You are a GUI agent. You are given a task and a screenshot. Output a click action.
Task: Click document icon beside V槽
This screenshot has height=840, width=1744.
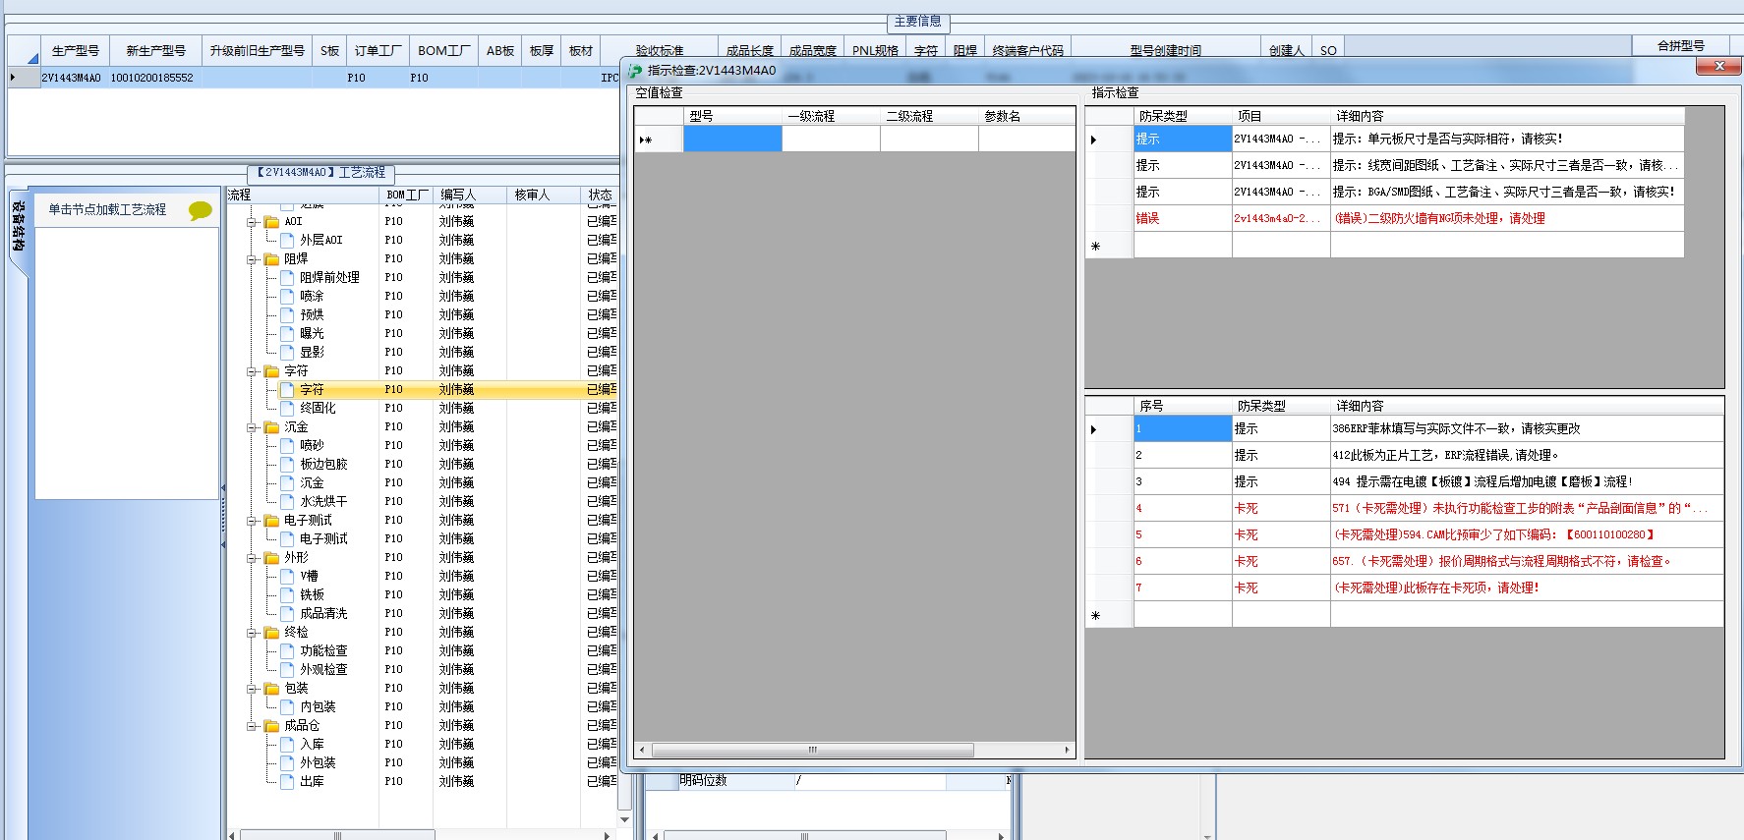pyautogui.click(x=288, y=576)
